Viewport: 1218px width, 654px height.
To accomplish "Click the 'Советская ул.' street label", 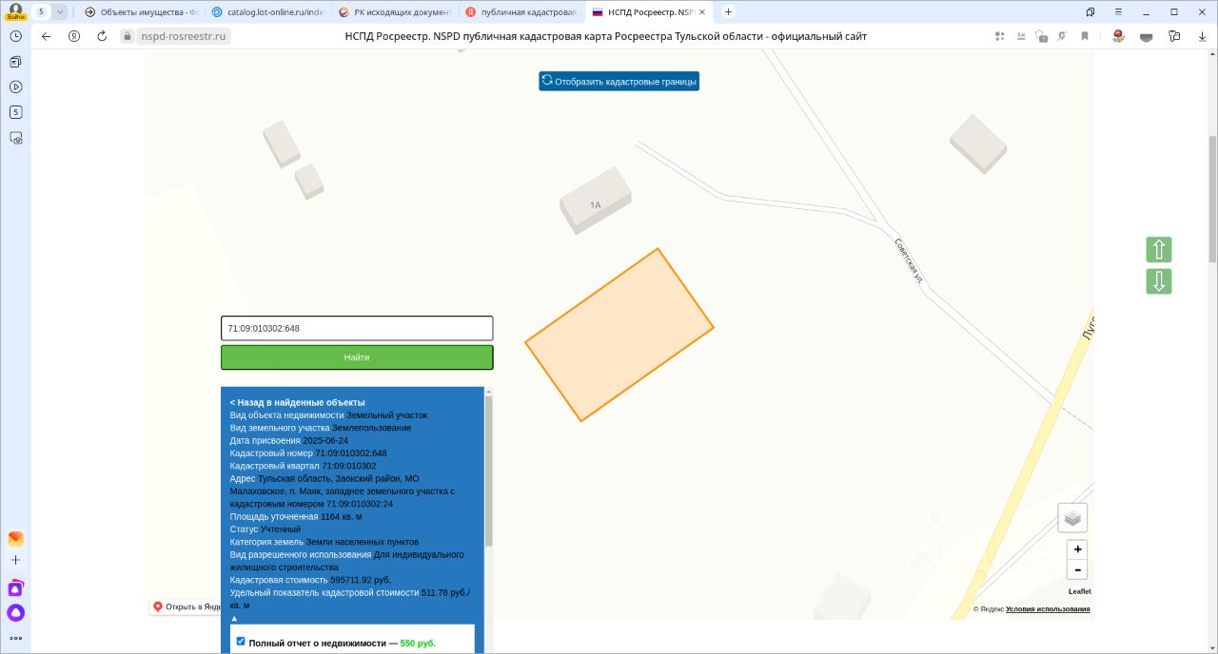I will tap(908, 260).
